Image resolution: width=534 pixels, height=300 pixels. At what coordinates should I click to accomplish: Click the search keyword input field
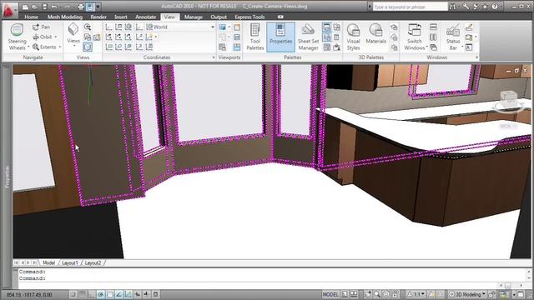tap(410, 7)
